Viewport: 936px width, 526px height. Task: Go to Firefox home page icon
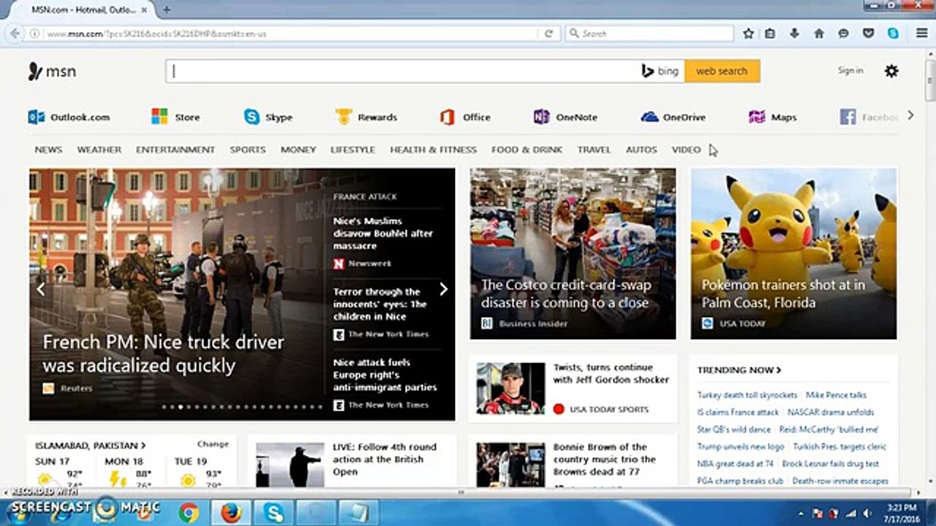[x=819, y=34]
